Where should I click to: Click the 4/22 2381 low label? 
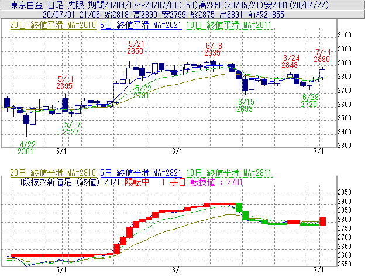point(26,148)
